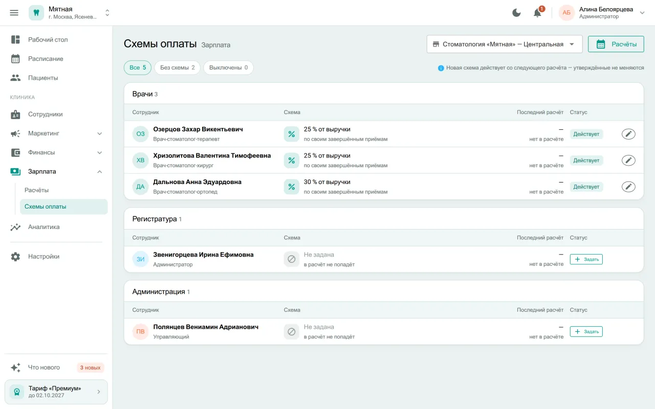Click the no-scheme icon for Звенигорцева
The width and height of the screenshot is (655, 409).
tap(292, 259)
